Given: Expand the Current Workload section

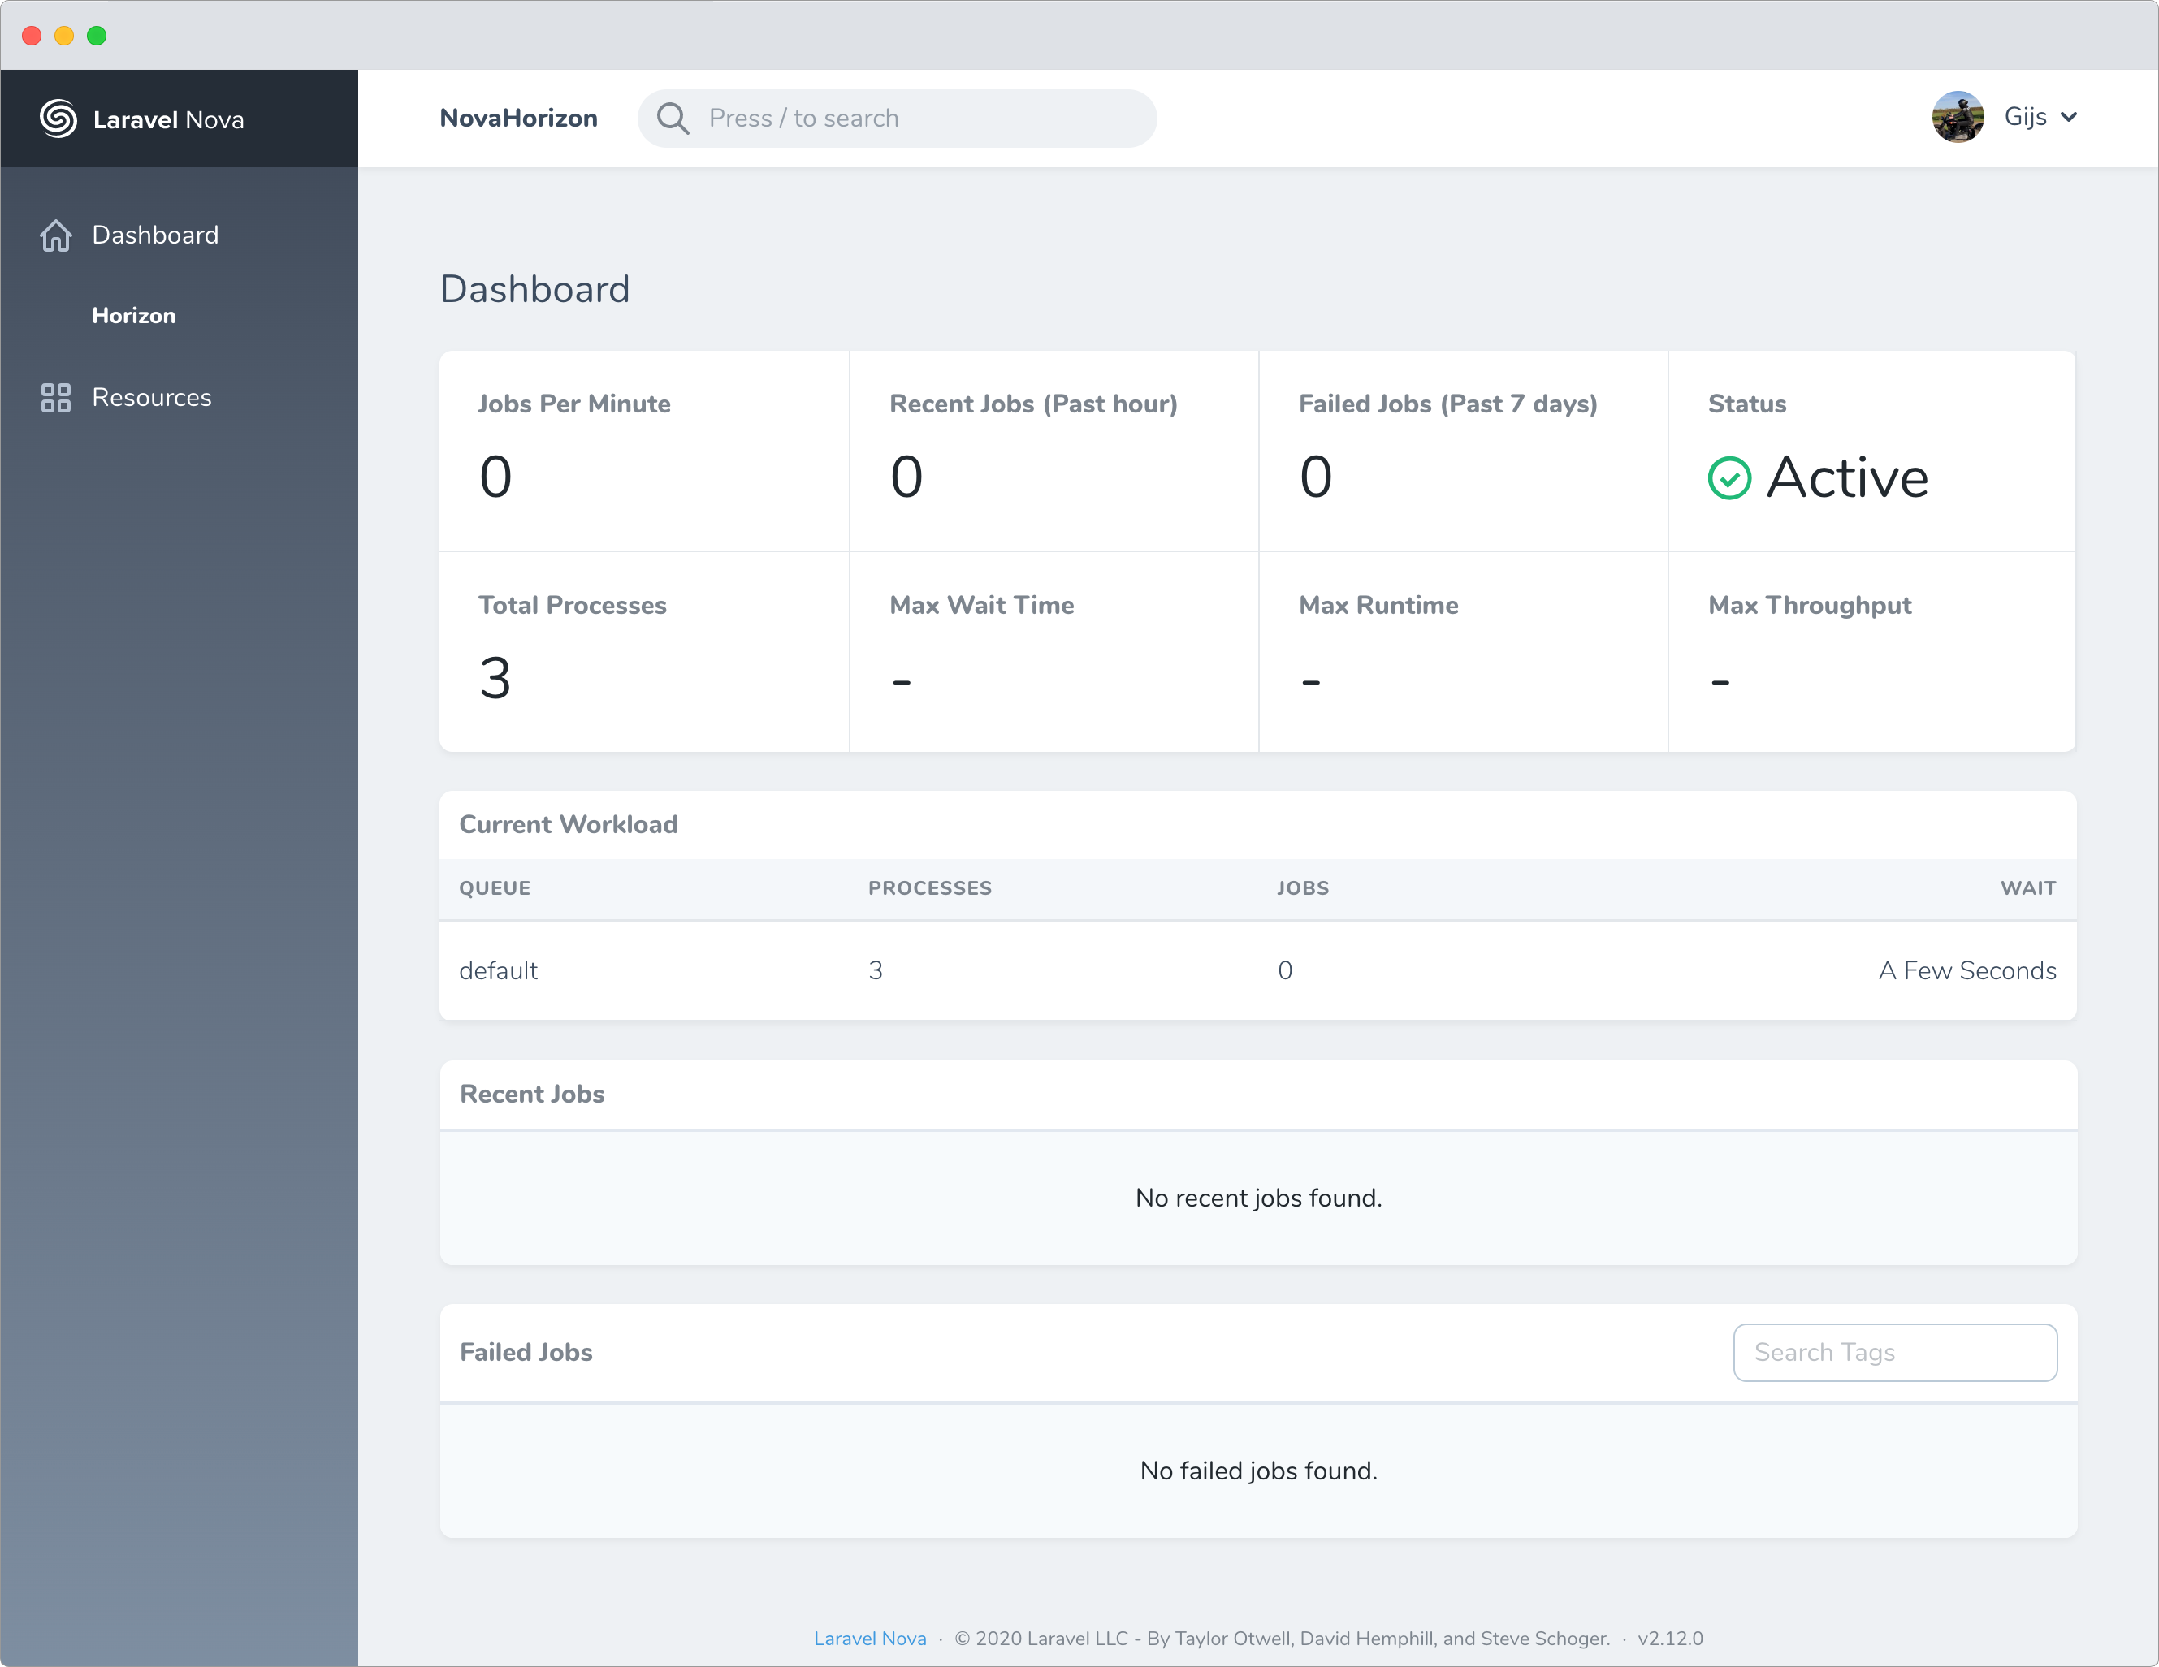Looking at the screenshot, I should tap(565, 825).
